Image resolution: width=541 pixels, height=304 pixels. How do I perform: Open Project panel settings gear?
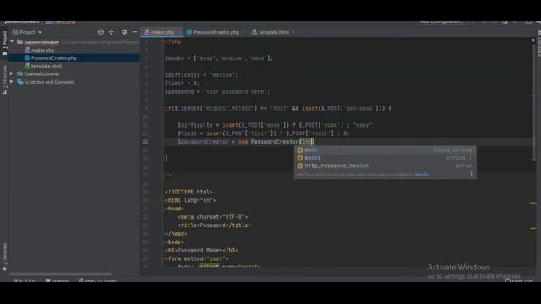[x=124, y=32]
